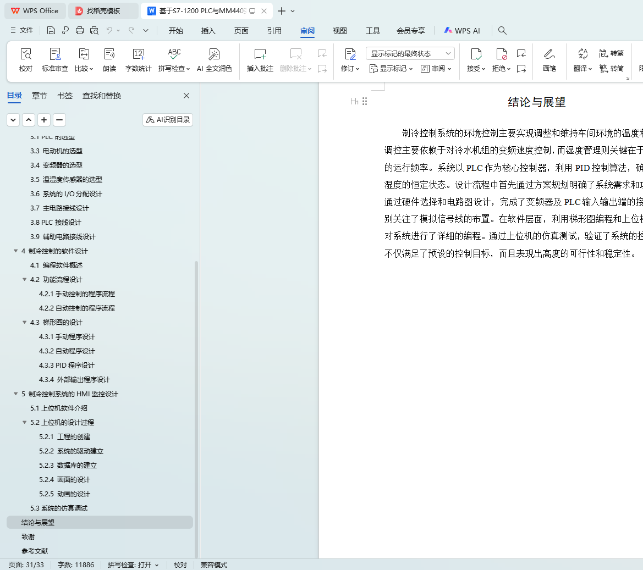Click outline expand down-arrow button
The image size is (643, 570).
coord(13,120)
